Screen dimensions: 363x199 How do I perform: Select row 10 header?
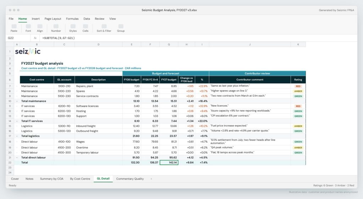(x=10, y=101)
